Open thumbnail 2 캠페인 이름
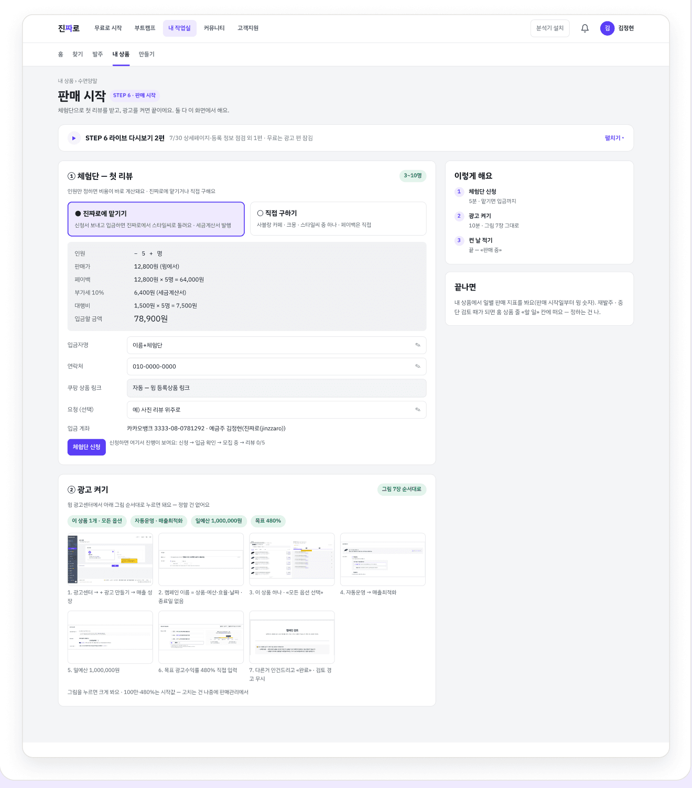 click(201, 559)
